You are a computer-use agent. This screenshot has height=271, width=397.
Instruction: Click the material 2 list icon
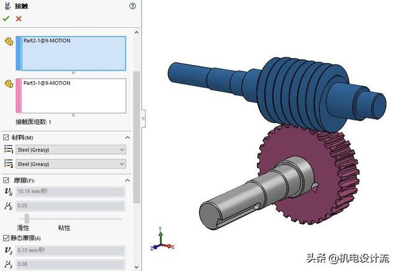pyautogui.click(x=8, y=163)
